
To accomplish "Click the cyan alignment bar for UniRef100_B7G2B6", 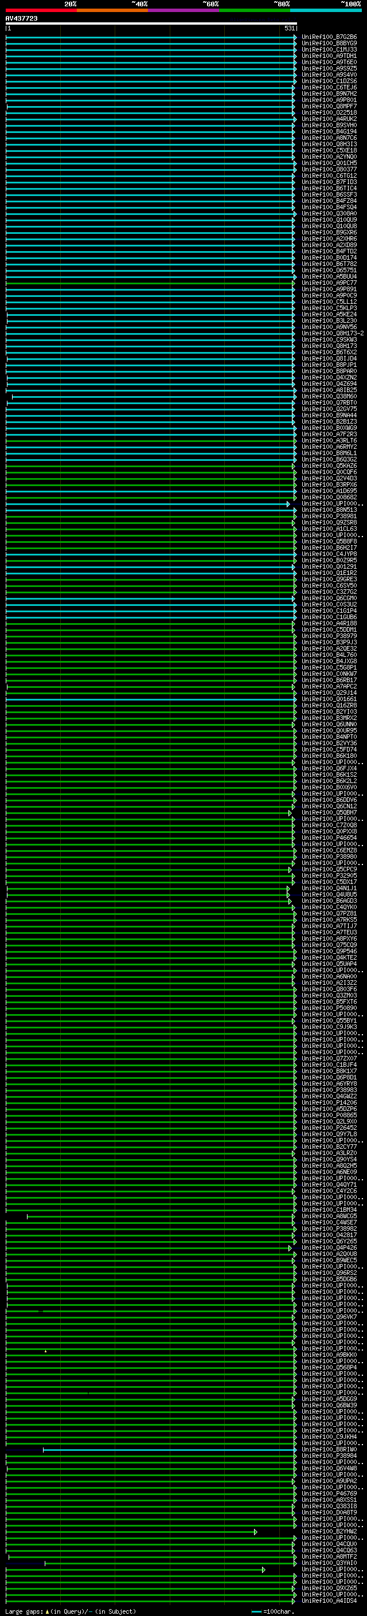I will pyautogui.click(x=151, y=37).
